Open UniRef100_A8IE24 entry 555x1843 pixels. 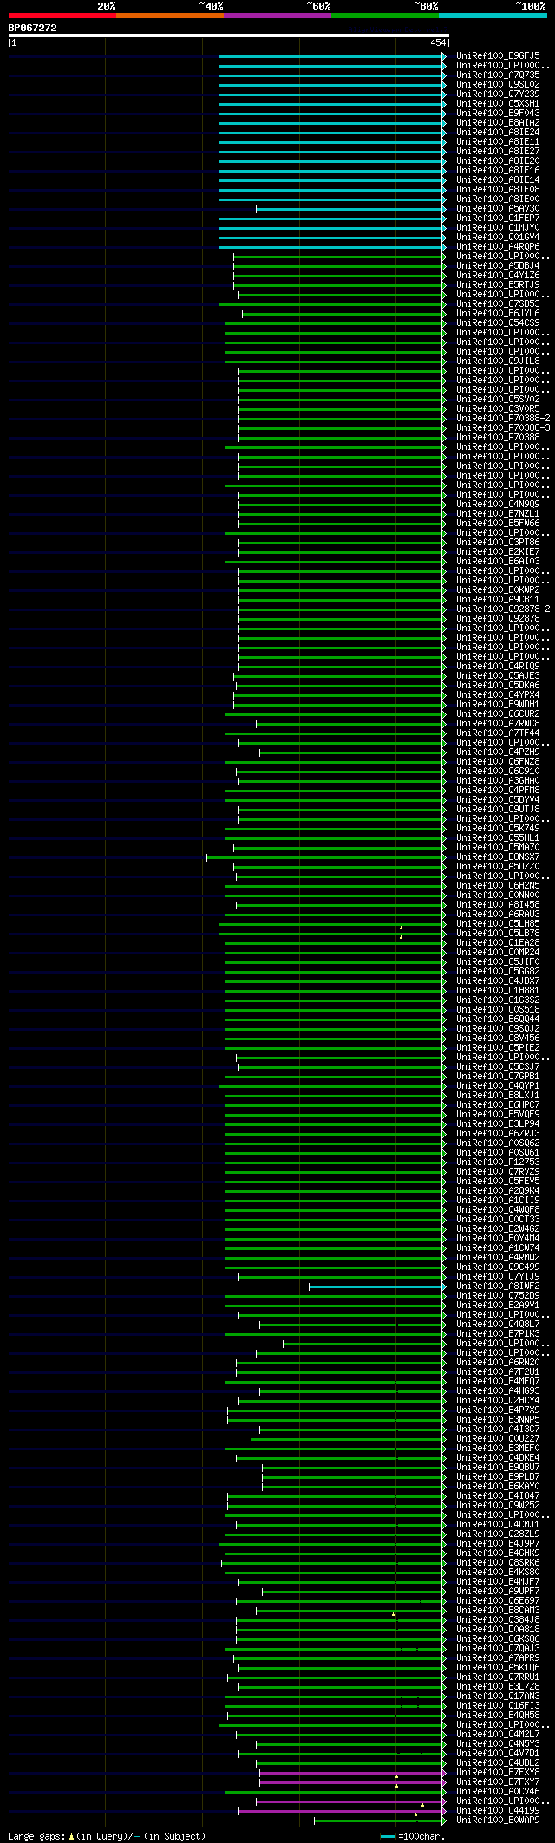499,132
